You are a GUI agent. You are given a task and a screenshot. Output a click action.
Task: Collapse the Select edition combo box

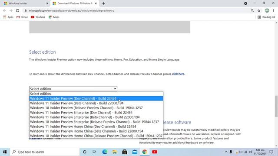click(73, 88)
